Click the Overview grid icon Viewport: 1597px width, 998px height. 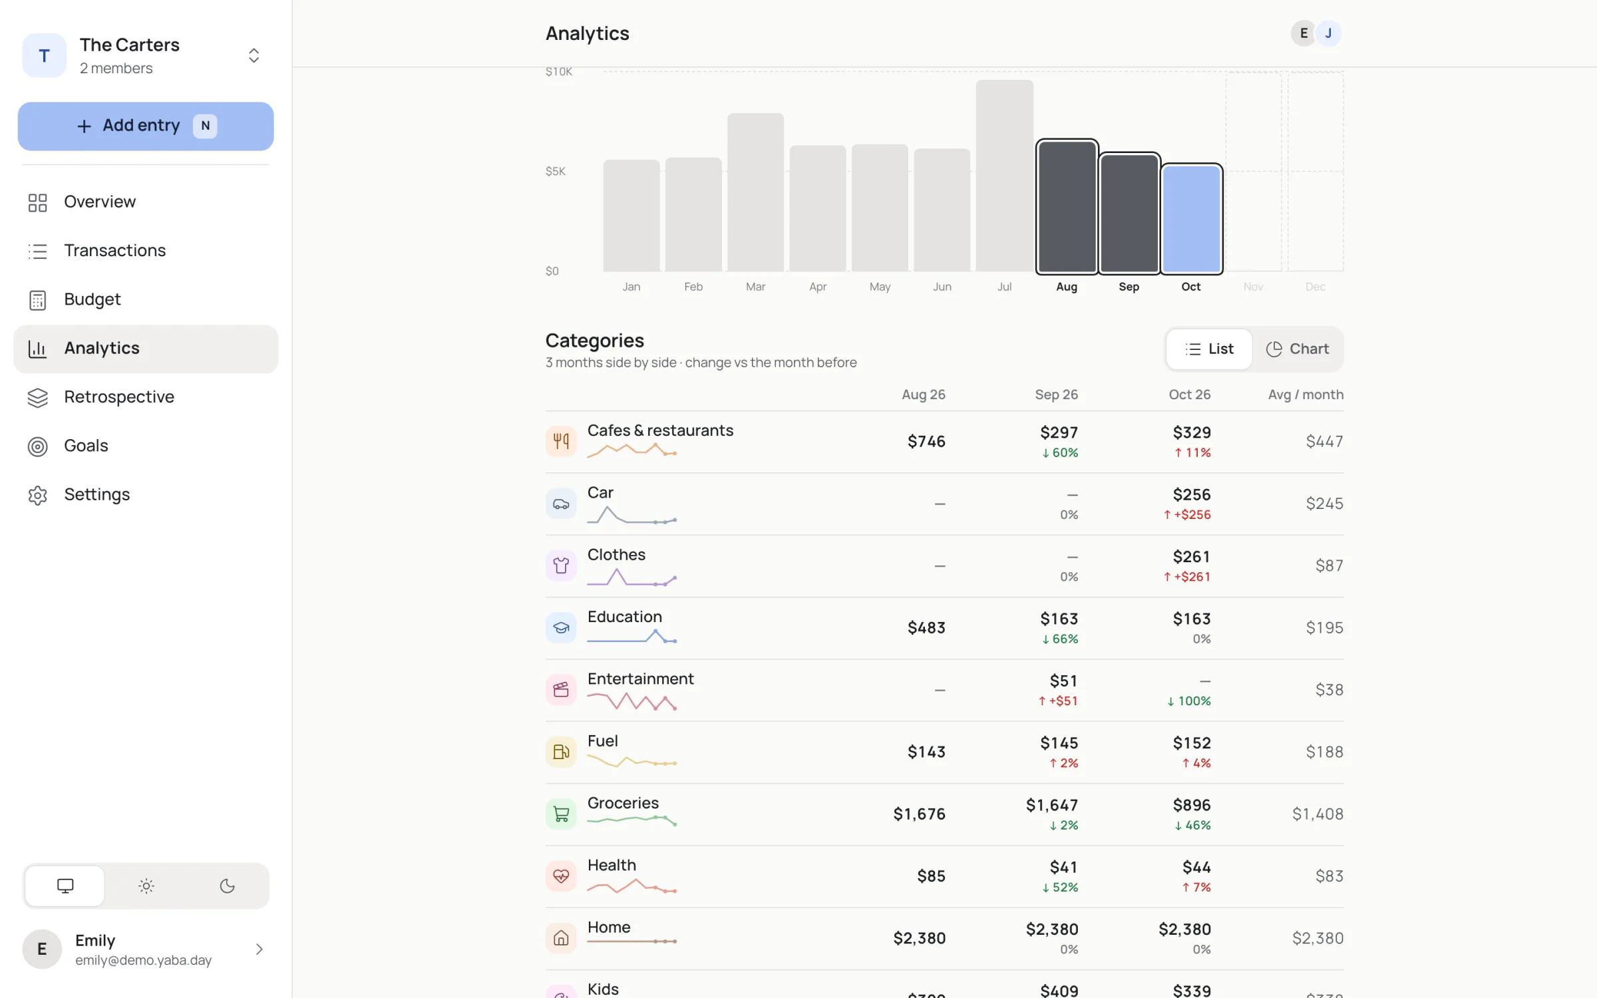pyautogui.click(x=37, y=202)
